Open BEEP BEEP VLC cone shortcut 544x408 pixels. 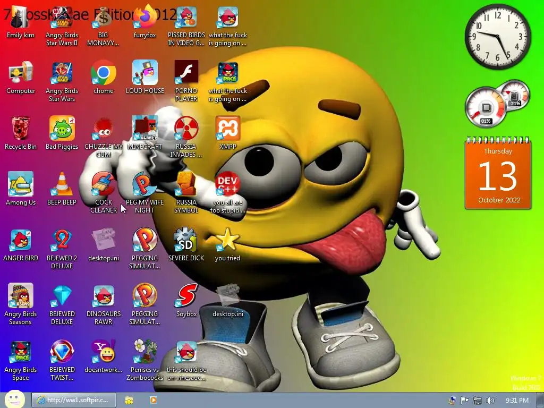[x=62, y=190]
